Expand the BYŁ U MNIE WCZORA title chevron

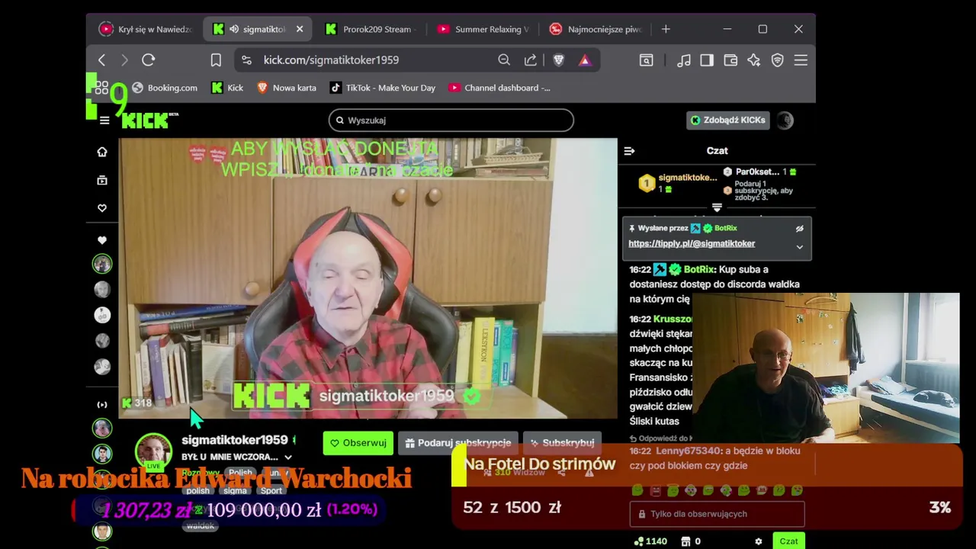288,457
